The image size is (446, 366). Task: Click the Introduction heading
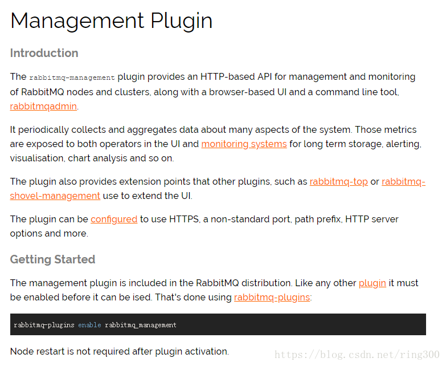pyautogui.click(x=44, y=53)
